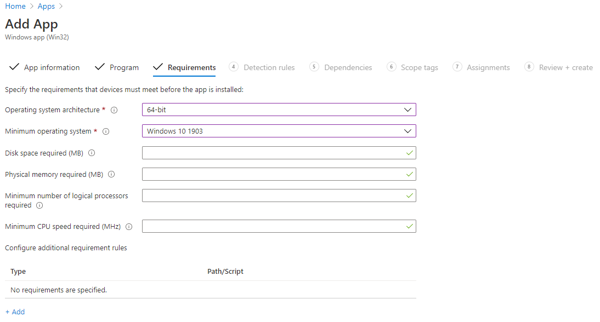Click the 'Configure additional requirement rules' label
The image size is (600, 322).
tap(66, 248)
